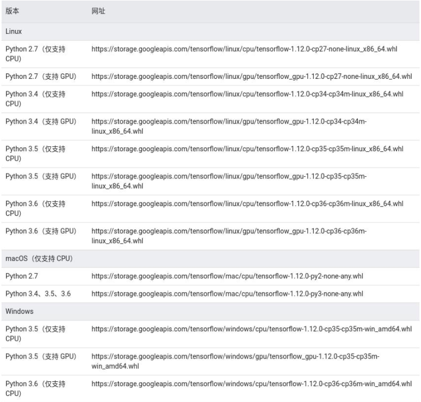Viewport: 421px width, 402px height.
Task: Open mac py3-none-any wheel URL
Action: tap(227, 294)
